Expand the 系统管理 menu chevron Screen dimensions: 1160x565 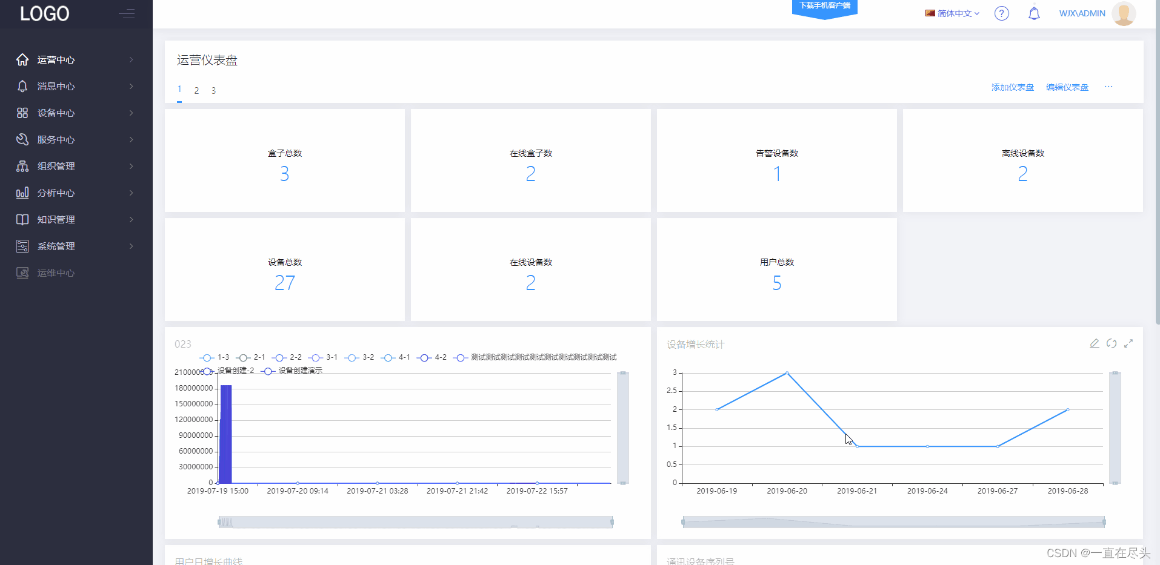132,246
